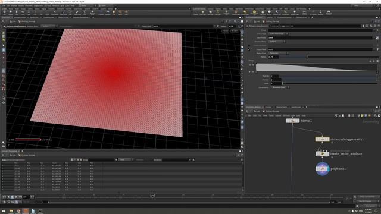Open the Radius From dropdown
The height and width of the screenshot is (214, 381).
279,53
